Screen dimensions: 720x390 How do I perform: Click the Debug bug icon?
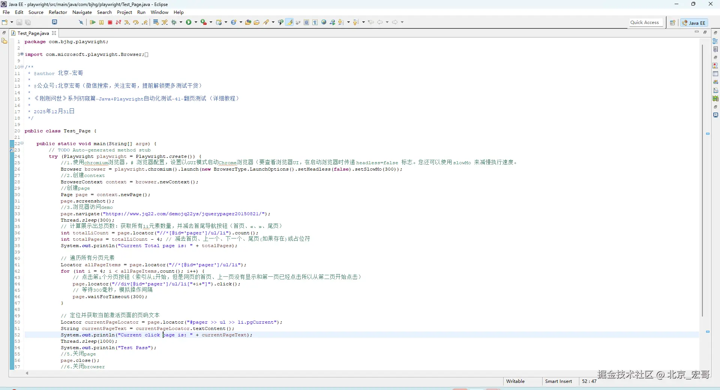click(174, 22)
